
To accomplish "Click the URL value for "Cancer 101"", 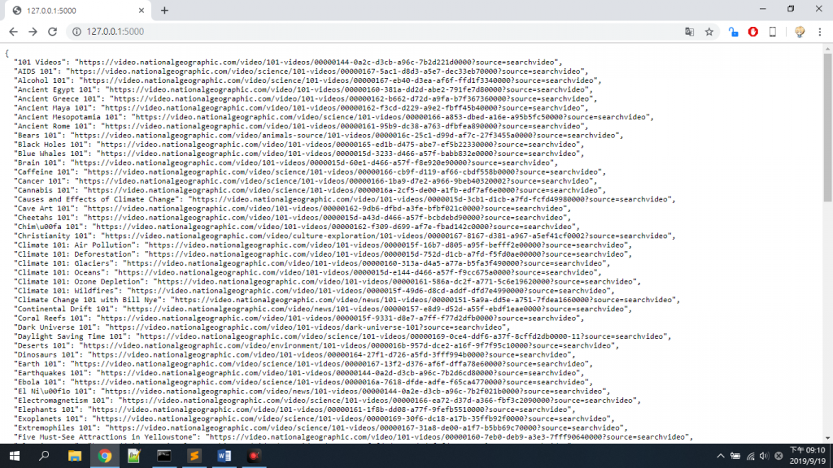I will 334,181.
